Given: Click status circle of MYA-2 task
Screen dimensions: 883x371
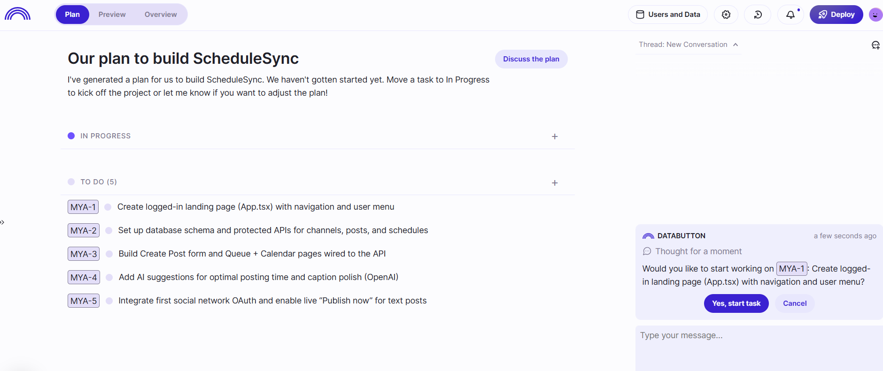Looking at the screenshot, I should [109, 230].
